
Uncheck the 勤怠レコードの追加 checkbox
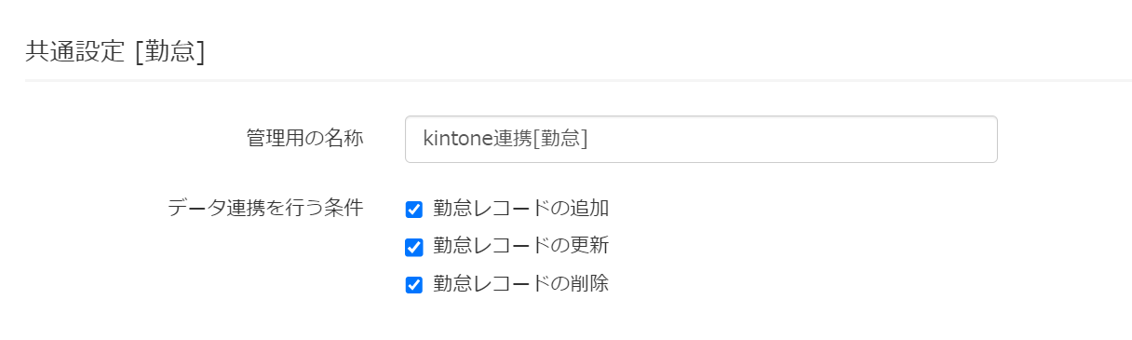414,210
